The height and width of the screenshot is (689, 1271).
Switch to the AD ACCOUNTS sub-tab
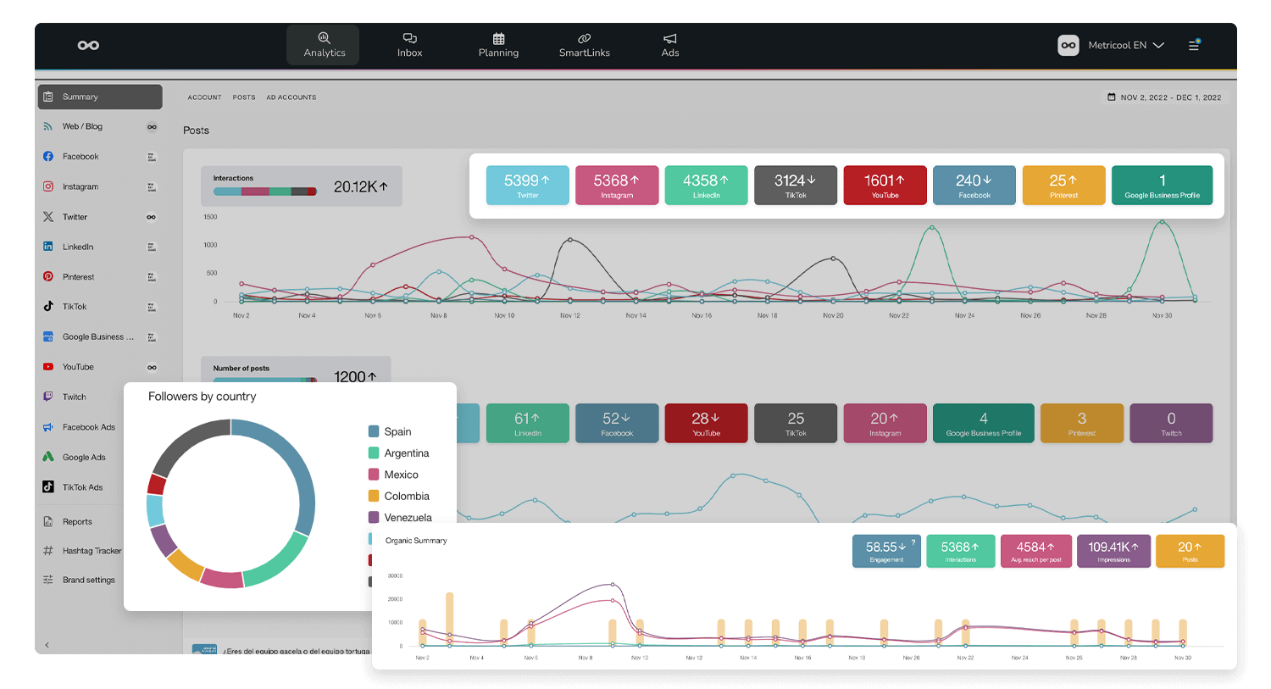coord(291,97)
